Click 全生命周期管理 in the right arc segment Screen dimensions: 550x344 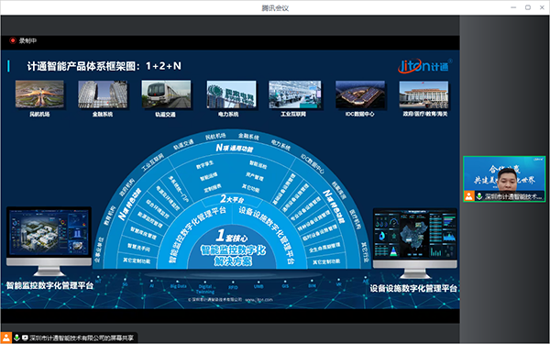(324, 248)
